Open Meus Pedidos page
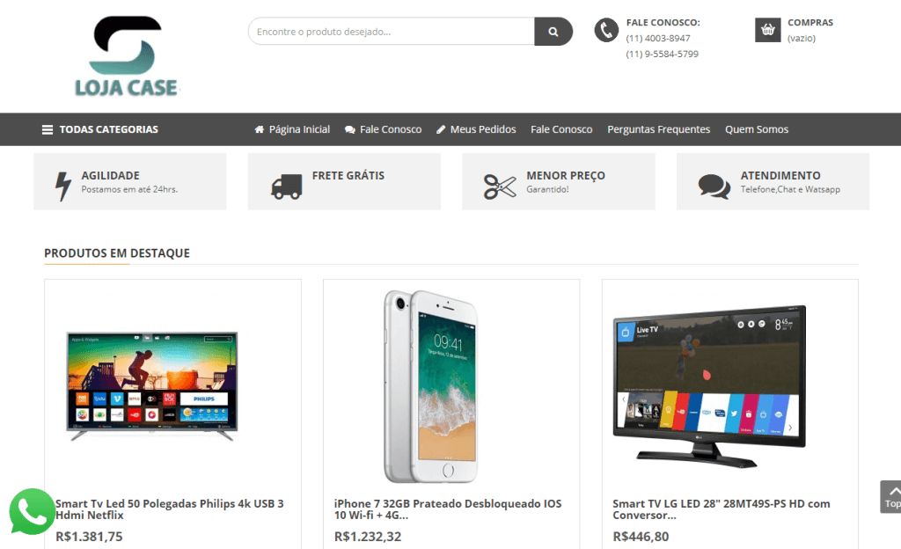Viewport: 901px width, 549px height. pos(476,130)
